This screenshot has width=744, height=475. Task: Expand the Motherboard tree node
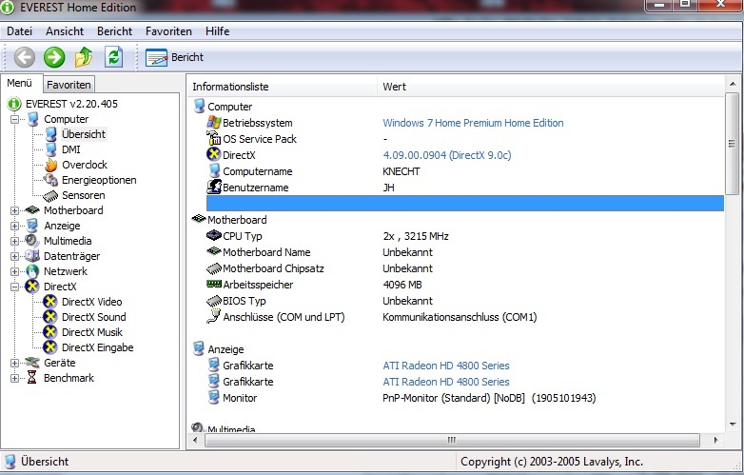click(x=15, y=210)
